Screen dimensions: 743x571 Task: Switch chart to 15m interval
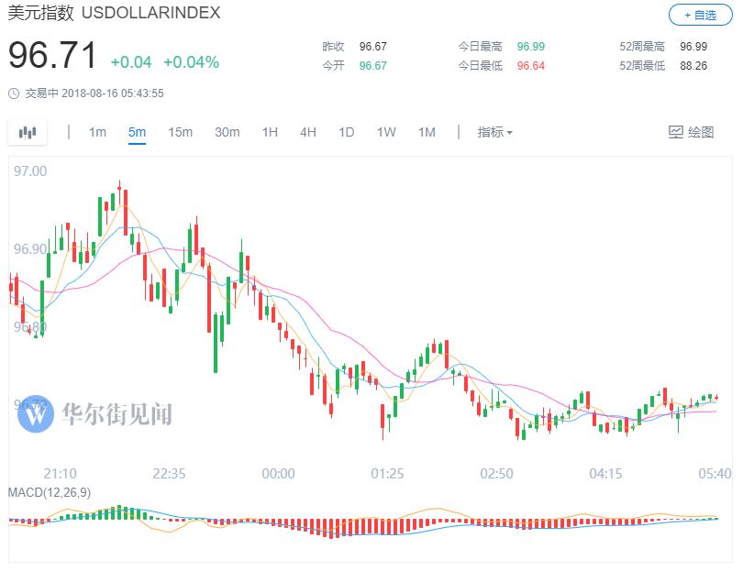(180, 132)
